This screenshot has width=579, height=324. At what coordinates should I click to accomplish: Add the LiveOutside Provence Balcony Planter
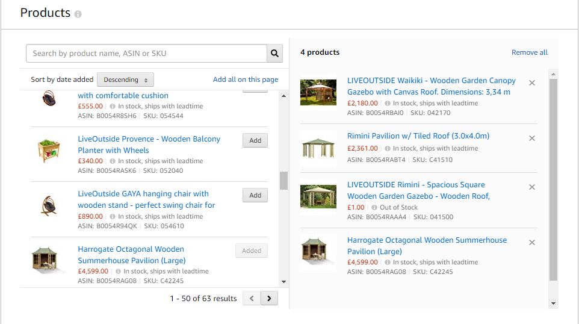coord(255,140)
